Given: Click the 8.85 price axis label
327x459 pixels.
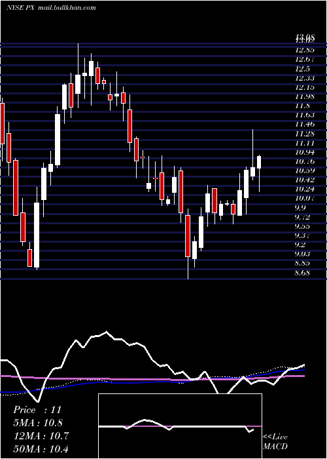Looking at the screenshot, I should 303,263.
